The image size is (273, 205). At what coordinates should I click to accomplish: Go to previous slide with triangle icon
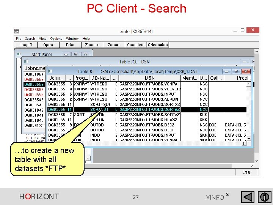click(x=247, y=197)
